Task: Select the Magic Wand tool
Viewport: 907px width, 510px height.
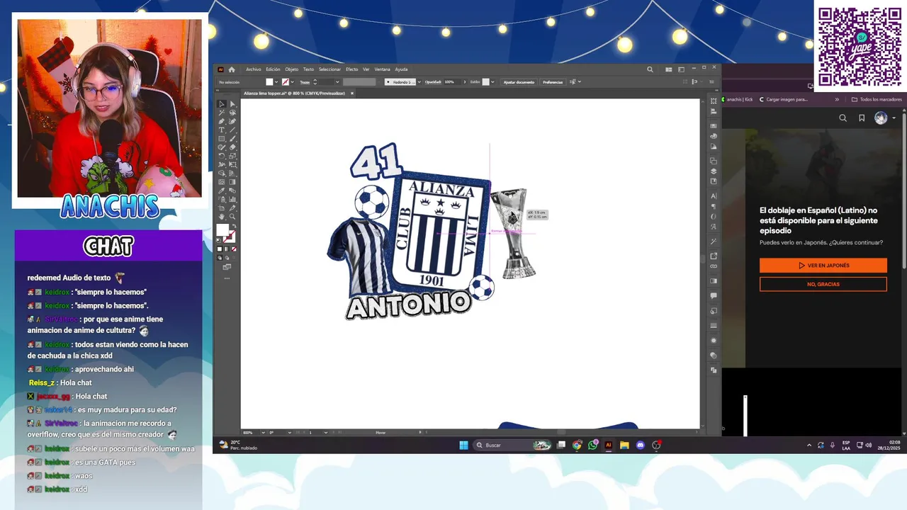Action: pyautogui.click(x=222, y=113)
